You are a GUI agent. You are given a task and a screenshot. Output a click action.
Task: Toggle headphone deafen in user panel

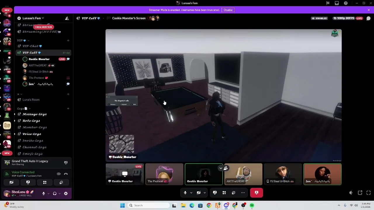tap(55, 193)
